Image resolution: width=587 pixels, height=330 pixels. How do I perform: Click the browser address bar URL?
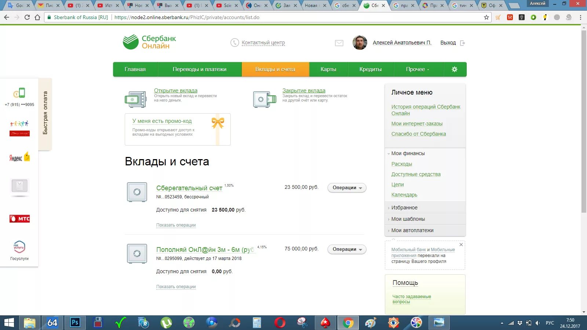187,17
